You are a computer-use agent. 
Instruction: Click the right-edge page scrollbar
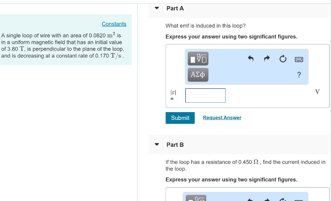330,97
